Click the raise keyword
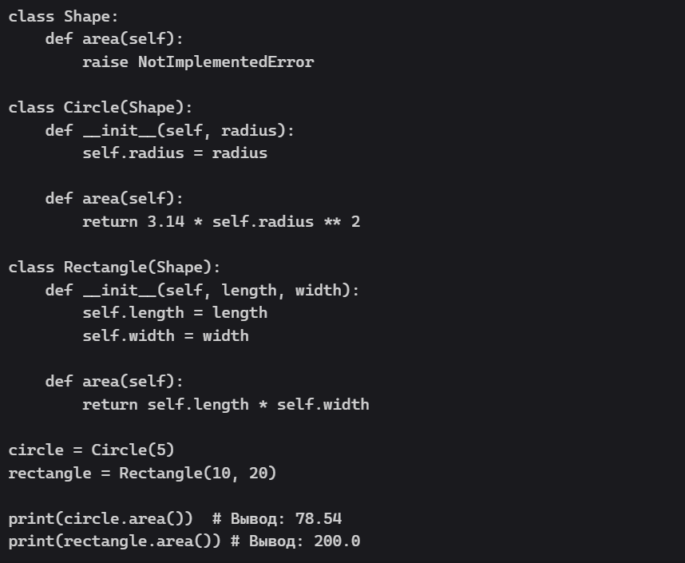 point(105,61)
